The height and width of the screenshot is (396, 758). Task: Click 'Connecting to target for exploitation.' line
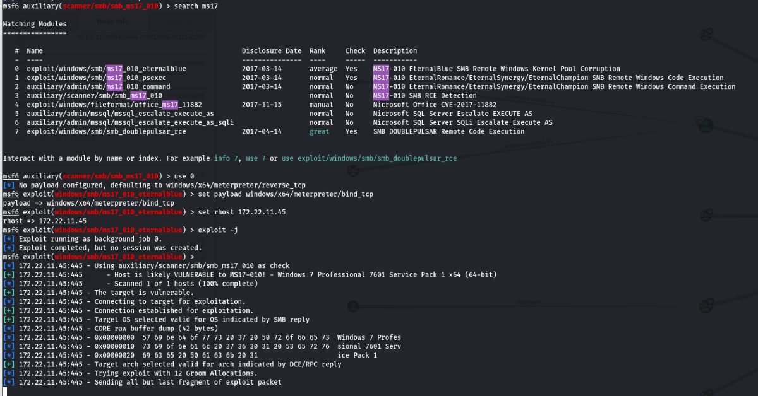tap(124, 302)
